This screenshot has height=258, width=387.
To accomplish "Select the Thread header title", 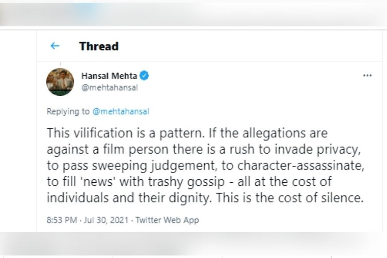I will [99, 46].
